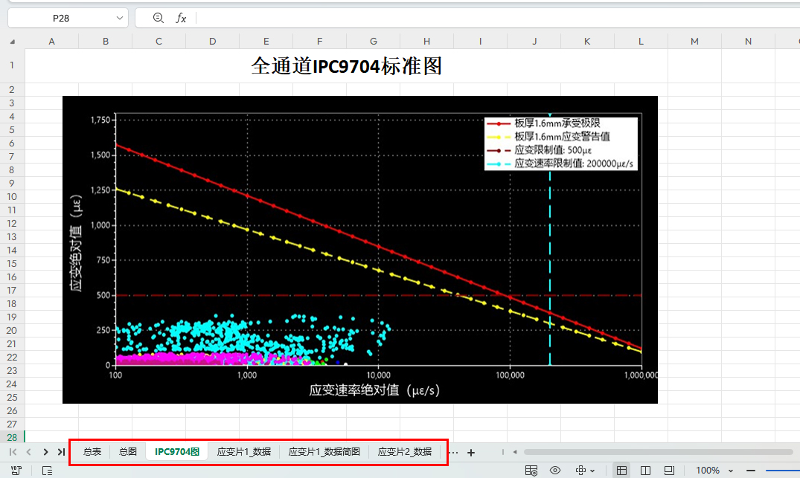Select the grid/view settings icon in the status bar
Screen dimensions: 800x478
531,470
